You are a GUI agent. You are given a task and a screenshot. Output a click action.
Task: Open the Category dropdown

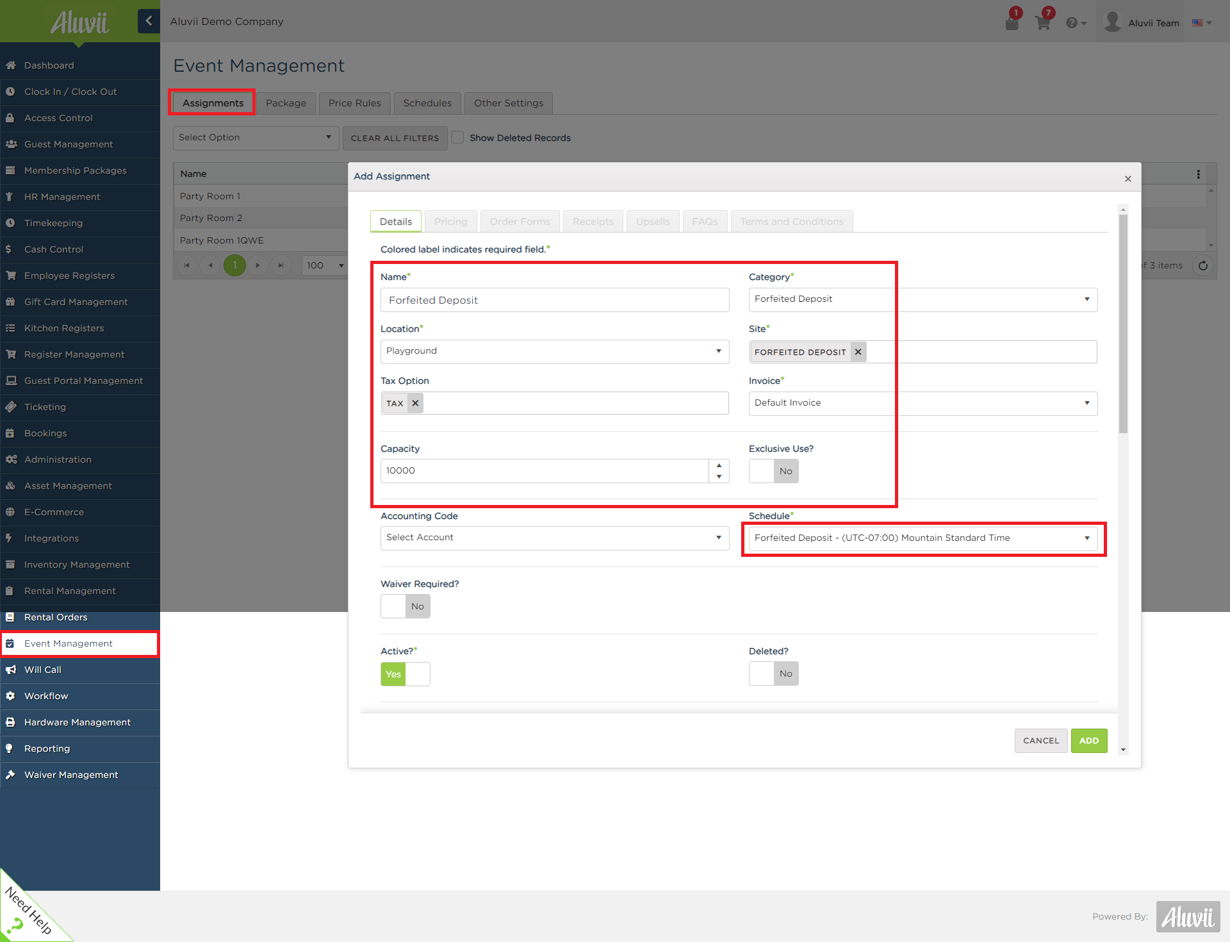click(922, 299)
